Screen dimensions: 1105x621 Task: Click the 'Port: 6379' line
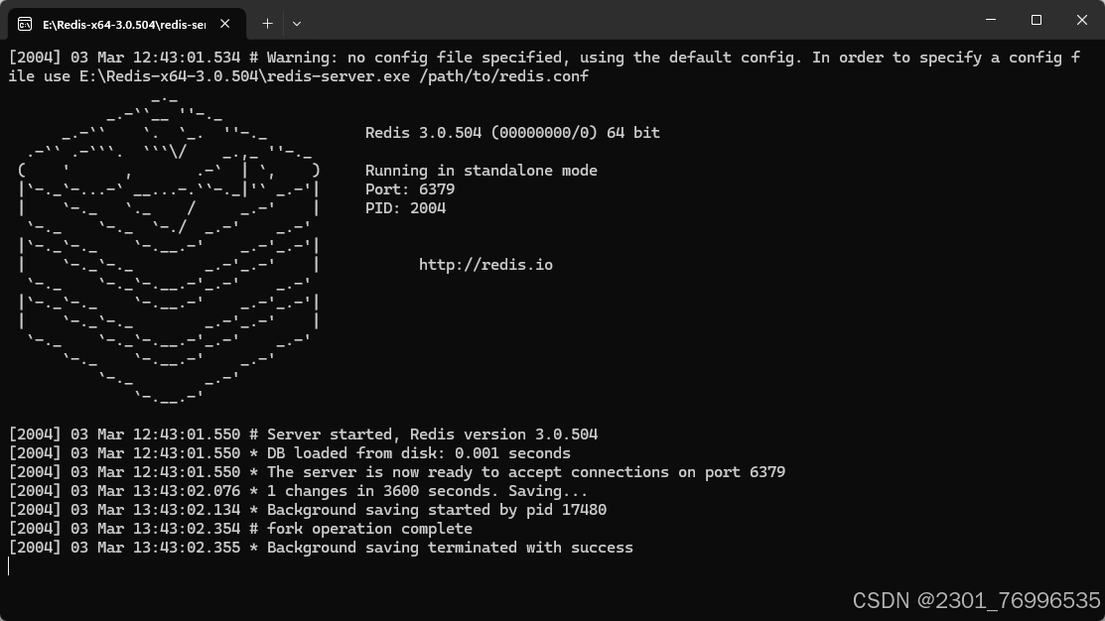pyautogui.click(x=409, y=189)
